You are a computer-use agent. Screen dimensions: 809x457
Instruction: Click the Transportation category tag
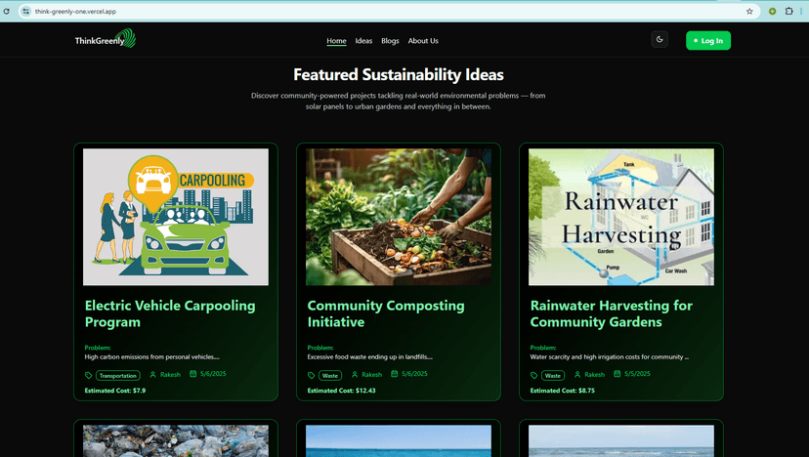click(117, 376)
